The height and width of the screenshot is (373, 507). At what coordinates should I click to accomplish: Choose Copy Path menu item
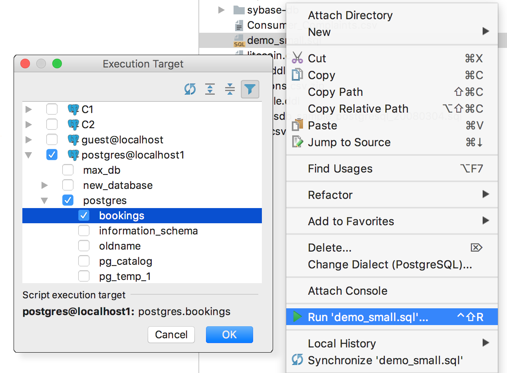point(392,92)
